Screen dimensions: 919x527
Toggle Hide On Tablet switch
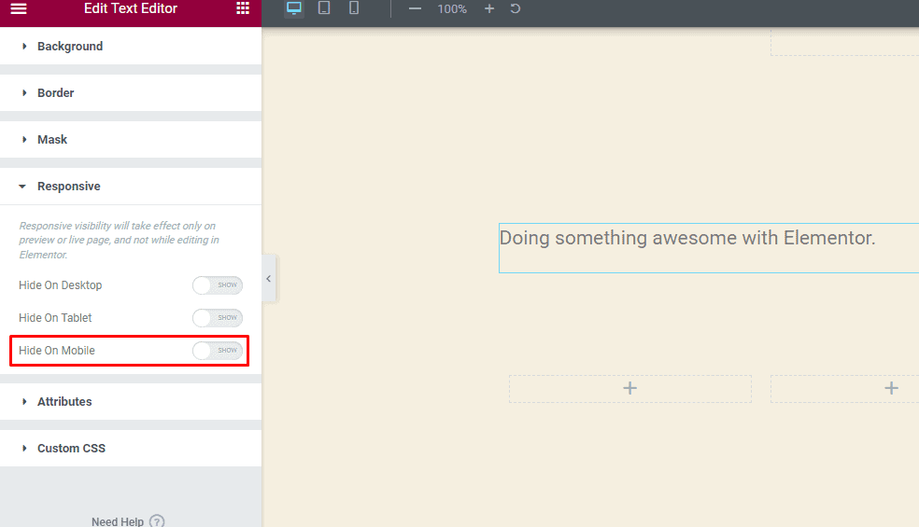point(218,318)
